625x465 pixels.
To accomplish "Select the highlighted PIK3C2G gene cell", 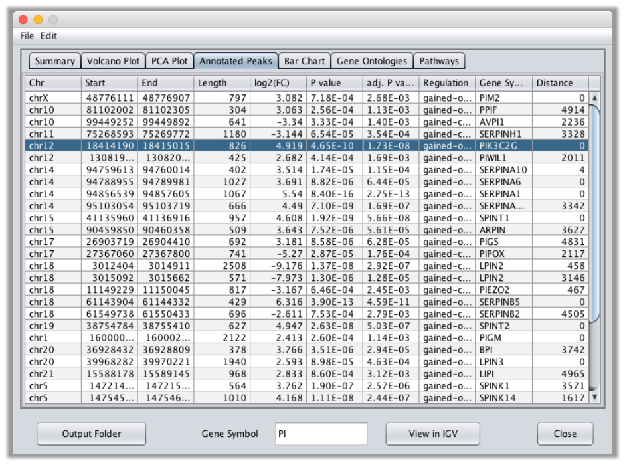I will [503, 145].
